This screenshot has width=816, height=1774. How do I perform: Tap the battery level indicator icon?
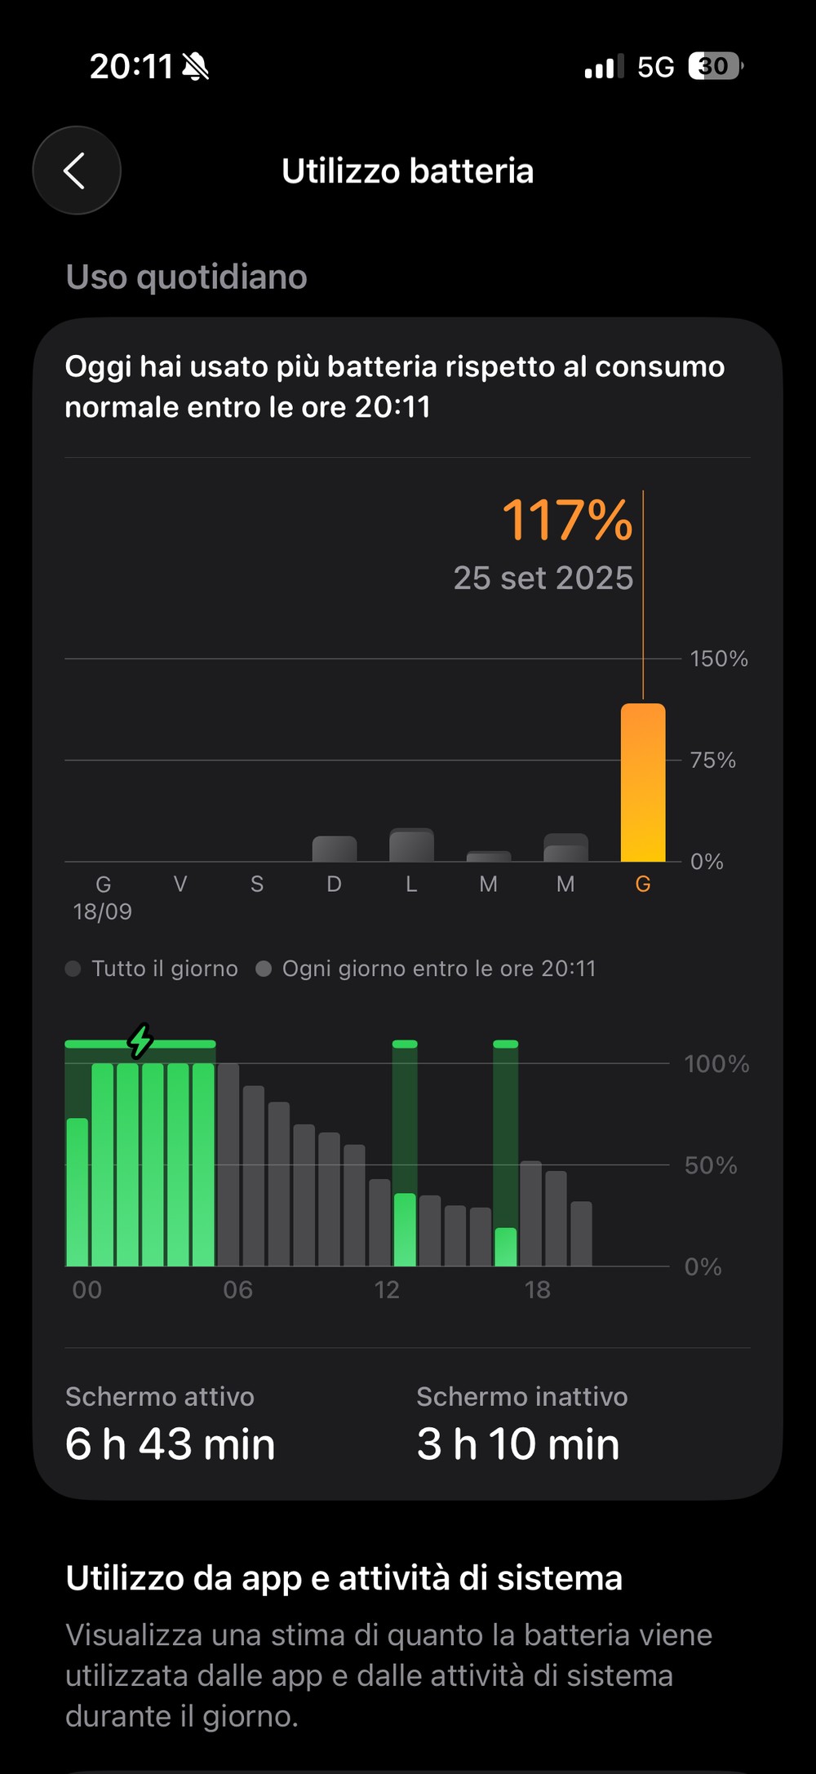click(x=715, y=66)
